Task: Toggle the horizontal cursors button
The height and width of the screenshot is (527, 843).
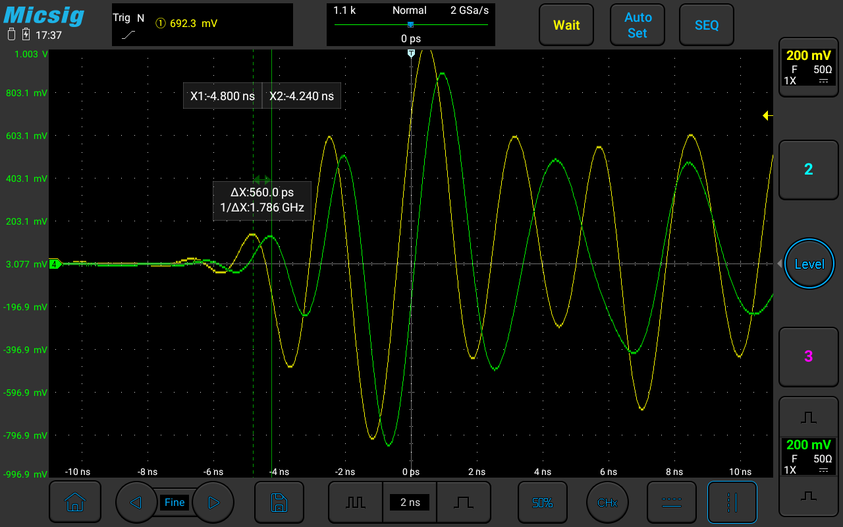Action: pos(671,503)
